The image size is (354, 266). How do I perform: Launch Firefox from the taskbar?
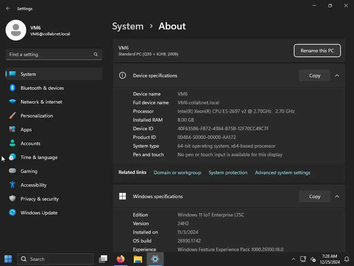tap(121, 259)
